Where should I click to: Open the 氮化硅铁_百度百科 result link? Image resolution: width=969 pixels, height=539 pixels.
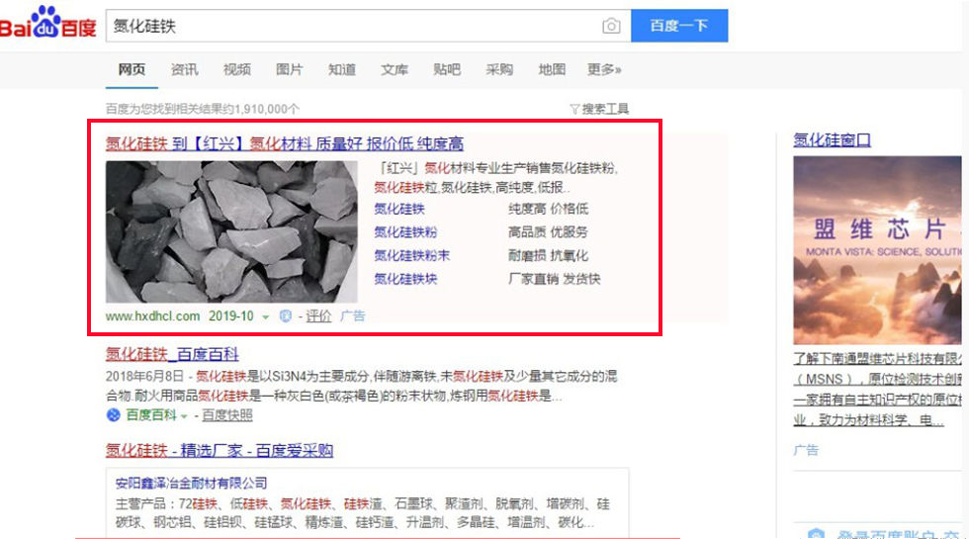pyautogui.click(x=172, y=354)
